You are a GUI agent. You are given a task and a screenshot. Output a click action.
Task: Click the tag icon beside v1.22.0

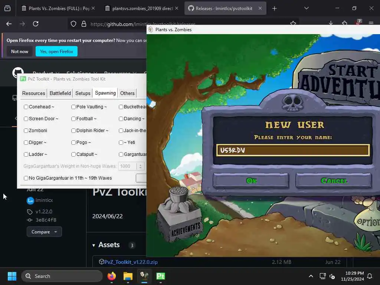click(x=30, y=212)
